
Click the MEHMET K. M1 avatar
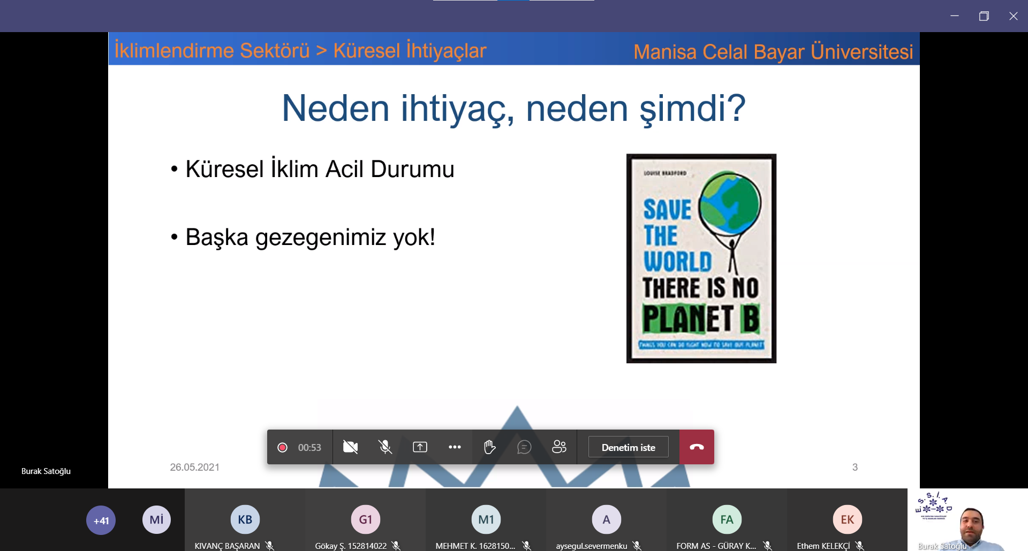coord(486,519)
